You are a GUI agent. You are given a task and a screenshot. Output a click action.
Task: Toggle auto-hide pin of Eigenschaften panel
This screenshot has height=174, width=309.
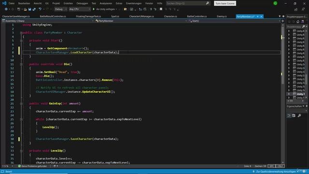pyautogui.click(x=307, y=106)
